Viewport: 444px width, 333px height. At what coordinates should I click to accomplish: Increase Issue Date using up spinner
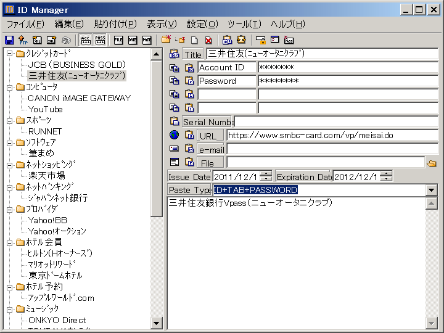click(266, 173)
